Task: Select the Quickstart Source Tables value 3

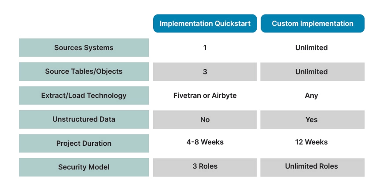Action: coord(205,72)
